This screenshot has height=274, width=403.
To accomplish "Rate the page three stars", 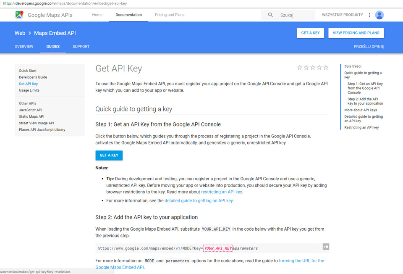I will pyautogui.click(x=313, y=67).
